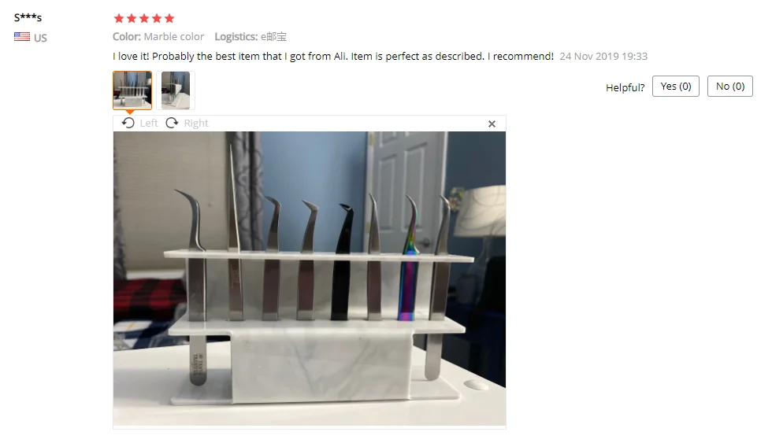Viewport: 772px width, 443px height.
Task: Mark review helpful with Yes (0)
Action: click(676, 86)
